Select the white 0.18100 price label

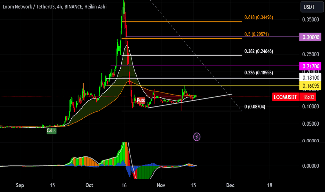pos(310,77)
